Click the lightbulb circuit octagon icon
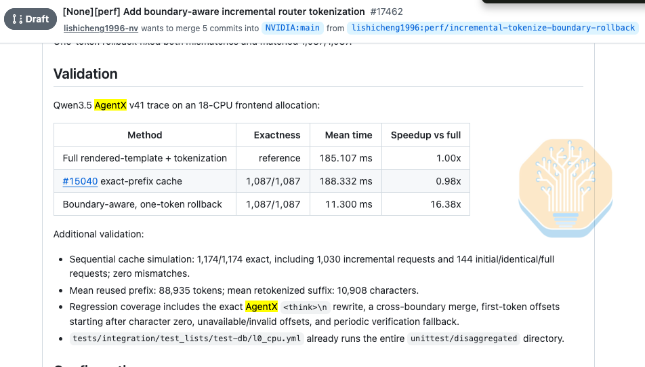 (x=566, y=188)
